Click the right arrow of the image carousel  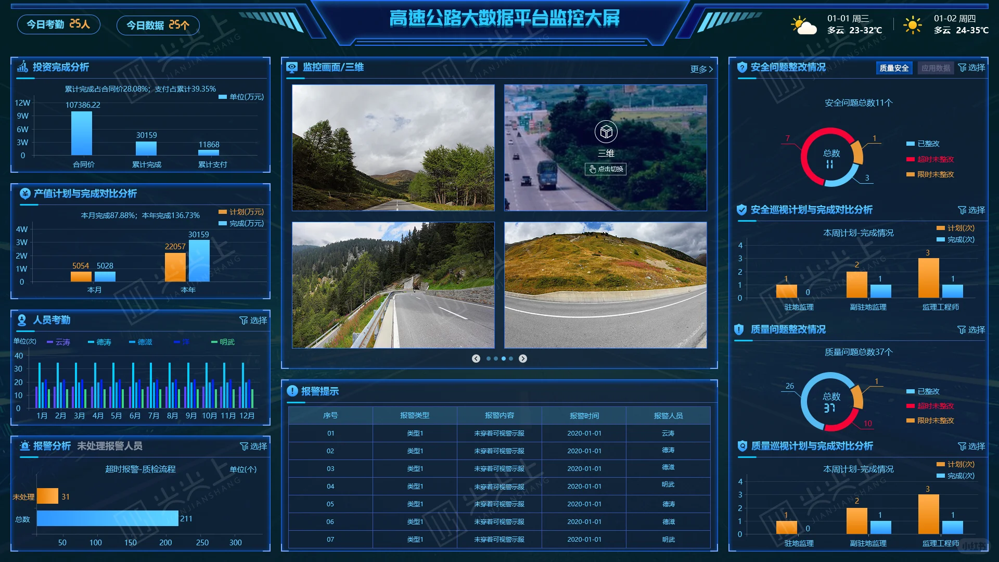(x=523, y=358)
